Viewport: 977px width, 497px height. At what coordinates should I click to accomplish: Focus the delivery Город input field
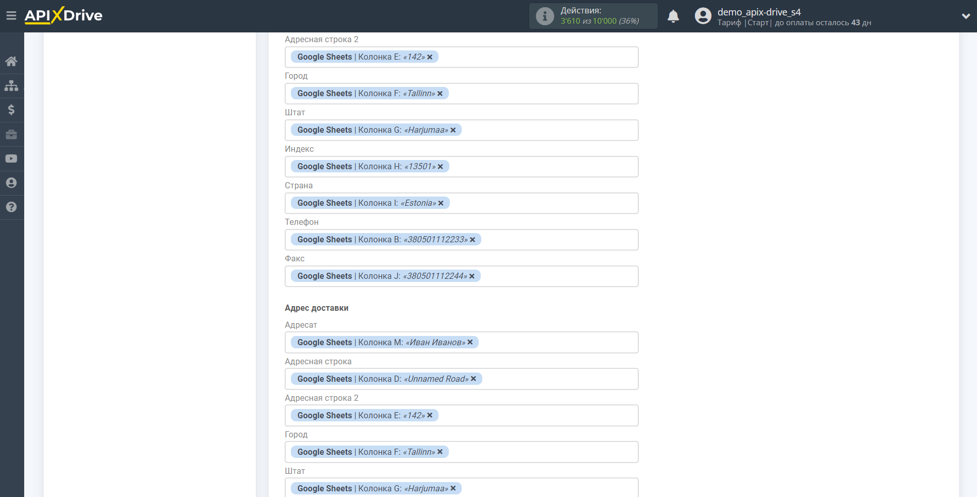click(461, 452)
